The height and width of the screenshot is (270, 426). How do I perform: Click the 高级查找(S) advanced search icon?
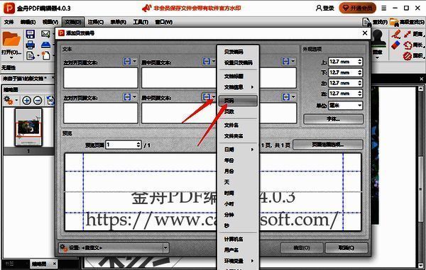394,22
